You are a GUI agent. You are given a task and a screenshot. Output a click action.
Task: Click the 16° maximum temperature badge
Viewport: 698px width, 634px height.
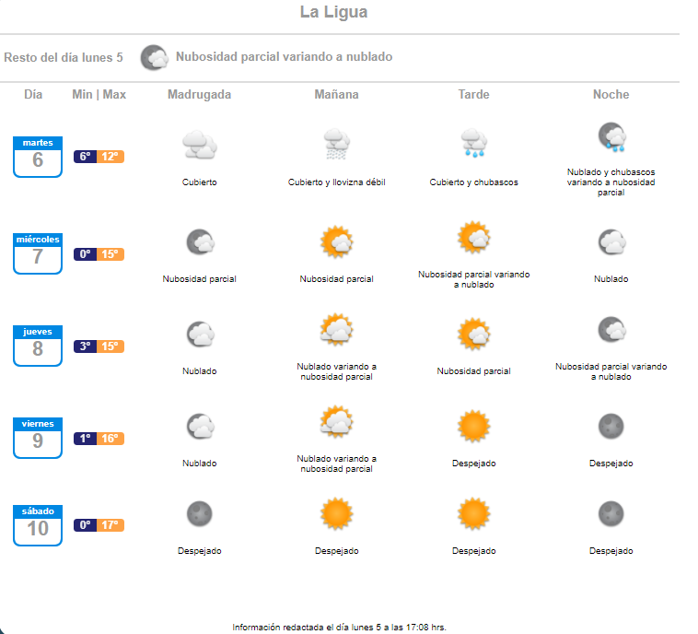111,439
